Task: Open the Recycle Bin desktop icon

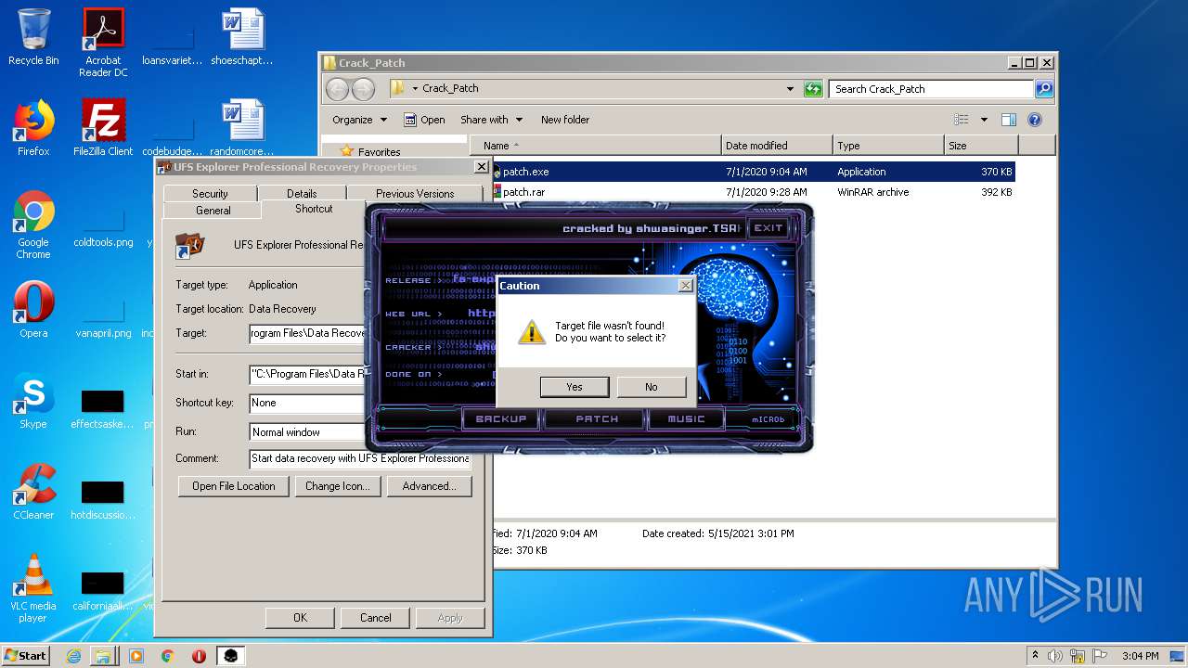Action: point(33,37)
